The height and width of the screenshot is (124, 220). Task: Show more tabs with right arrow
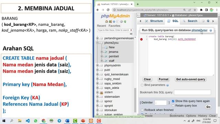coord(213,21)
